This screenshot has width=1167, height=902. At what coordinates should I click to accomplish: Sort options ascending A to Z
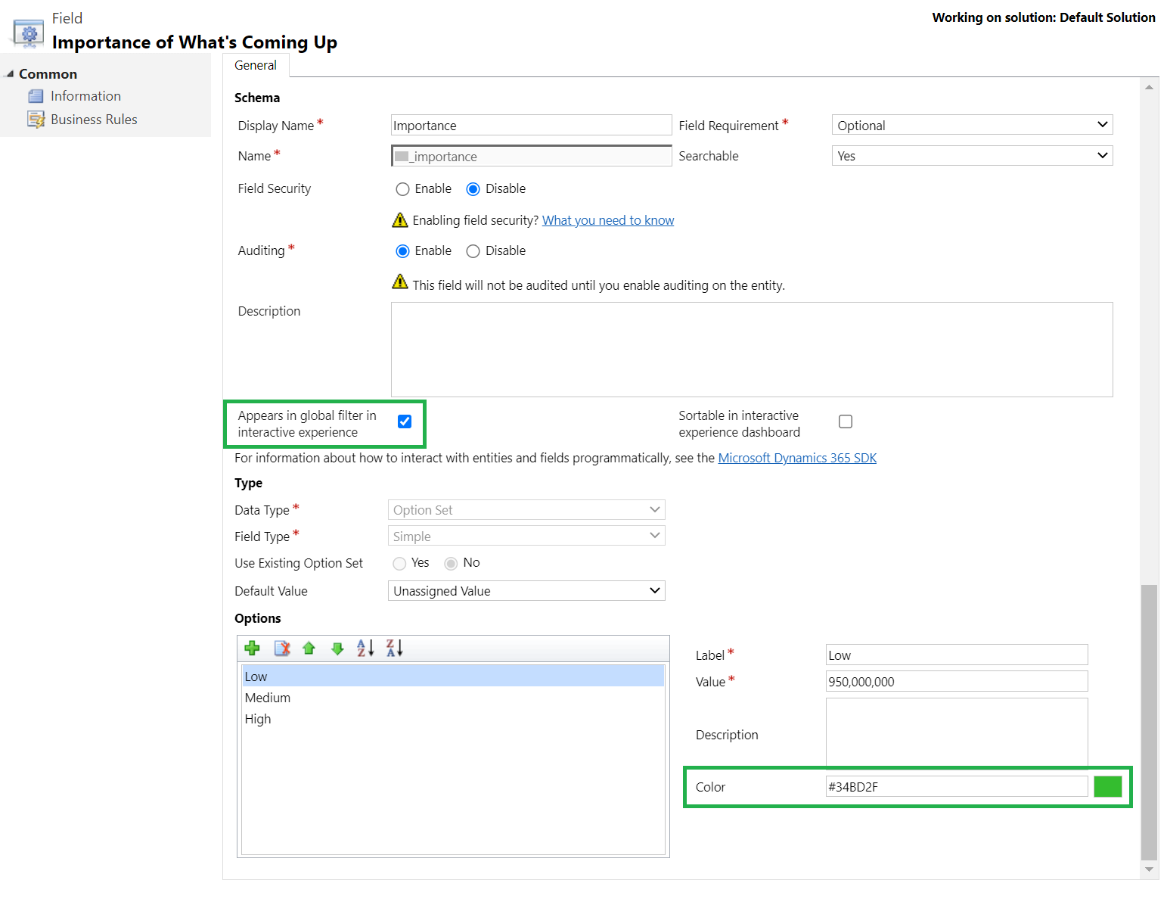point(365,649)
